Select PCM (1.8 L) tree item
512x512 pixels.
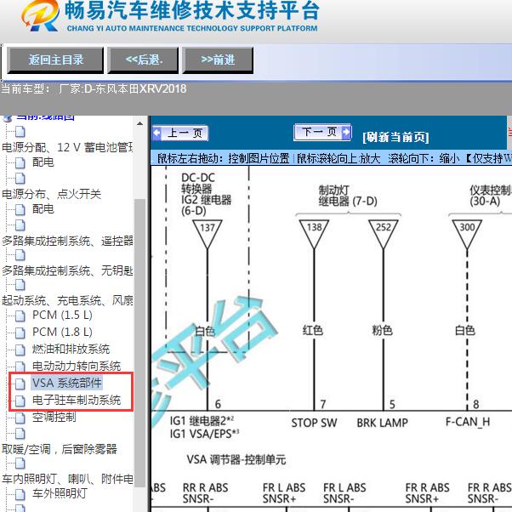(x=62, y=332)
